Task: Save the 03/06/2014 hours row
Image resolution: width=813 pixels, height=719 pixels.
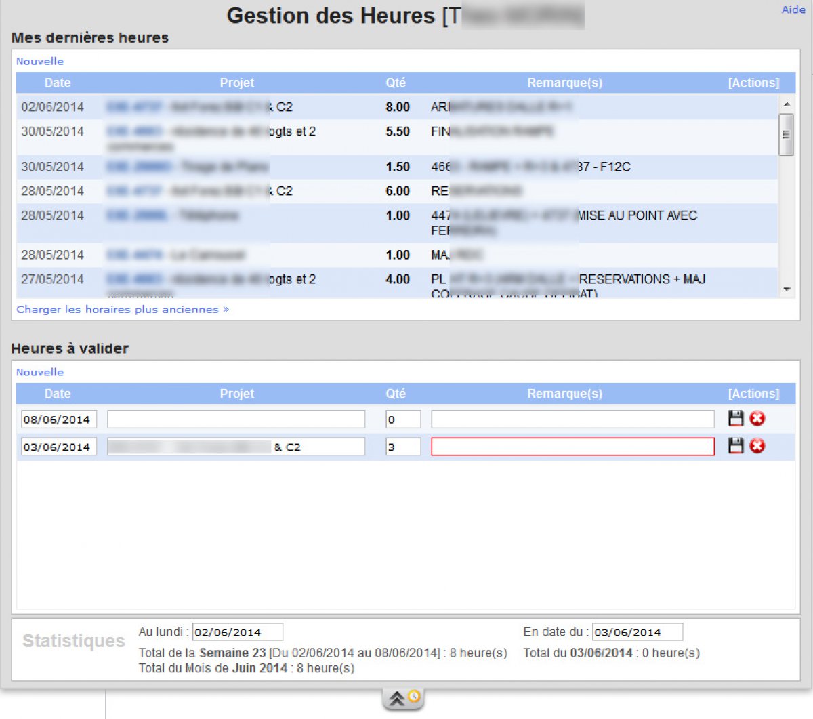Action: pos(736,445)
